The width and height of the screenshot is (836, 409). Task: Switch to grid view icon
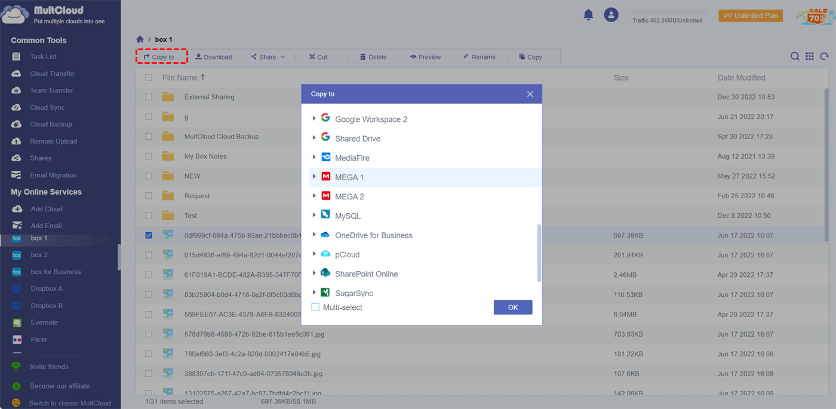coord(810,56)
